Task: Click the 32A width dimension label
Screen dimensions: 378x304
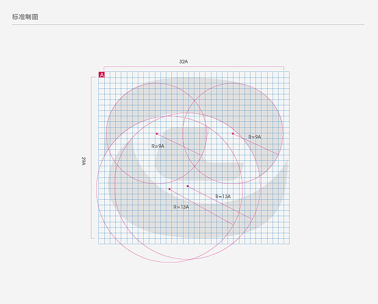Action: tap(184, 62)
